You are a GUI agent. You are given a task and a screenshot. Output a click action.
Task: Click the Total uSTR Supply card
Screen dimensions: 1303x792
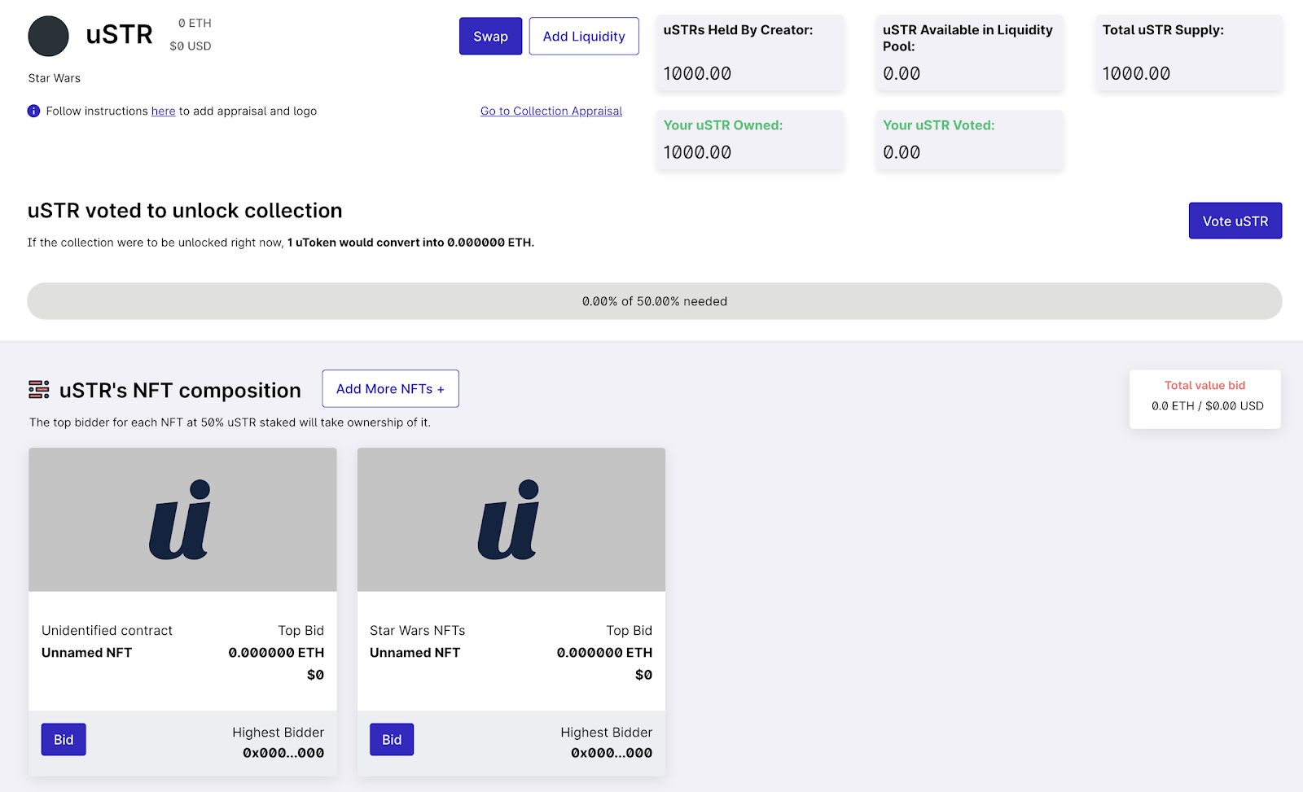(x=1189, y=53)
